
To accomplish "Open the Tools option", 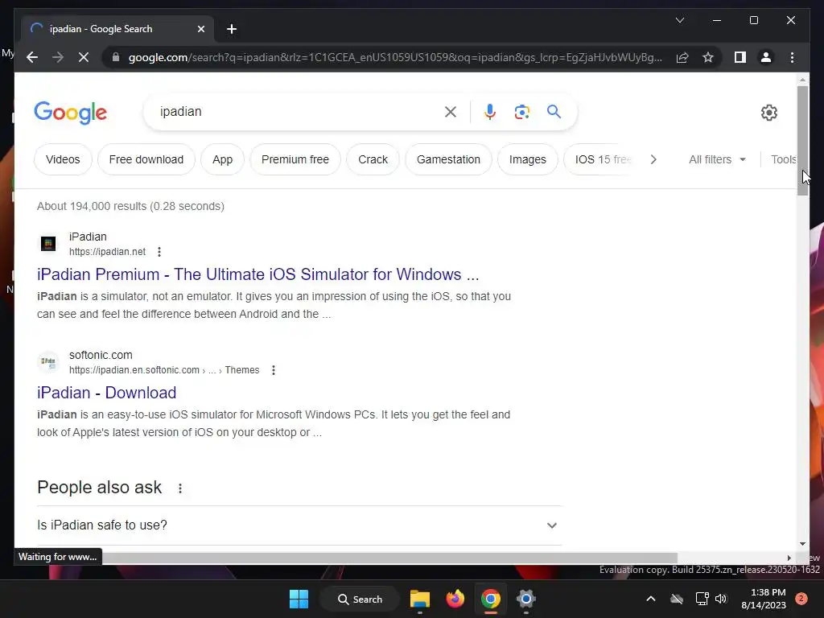I will click(783, 159).
